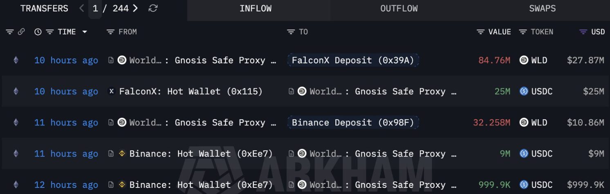Screen dimensions: 610x194
Task: Click the refresh transfers icon
Action: coord(153,9)
